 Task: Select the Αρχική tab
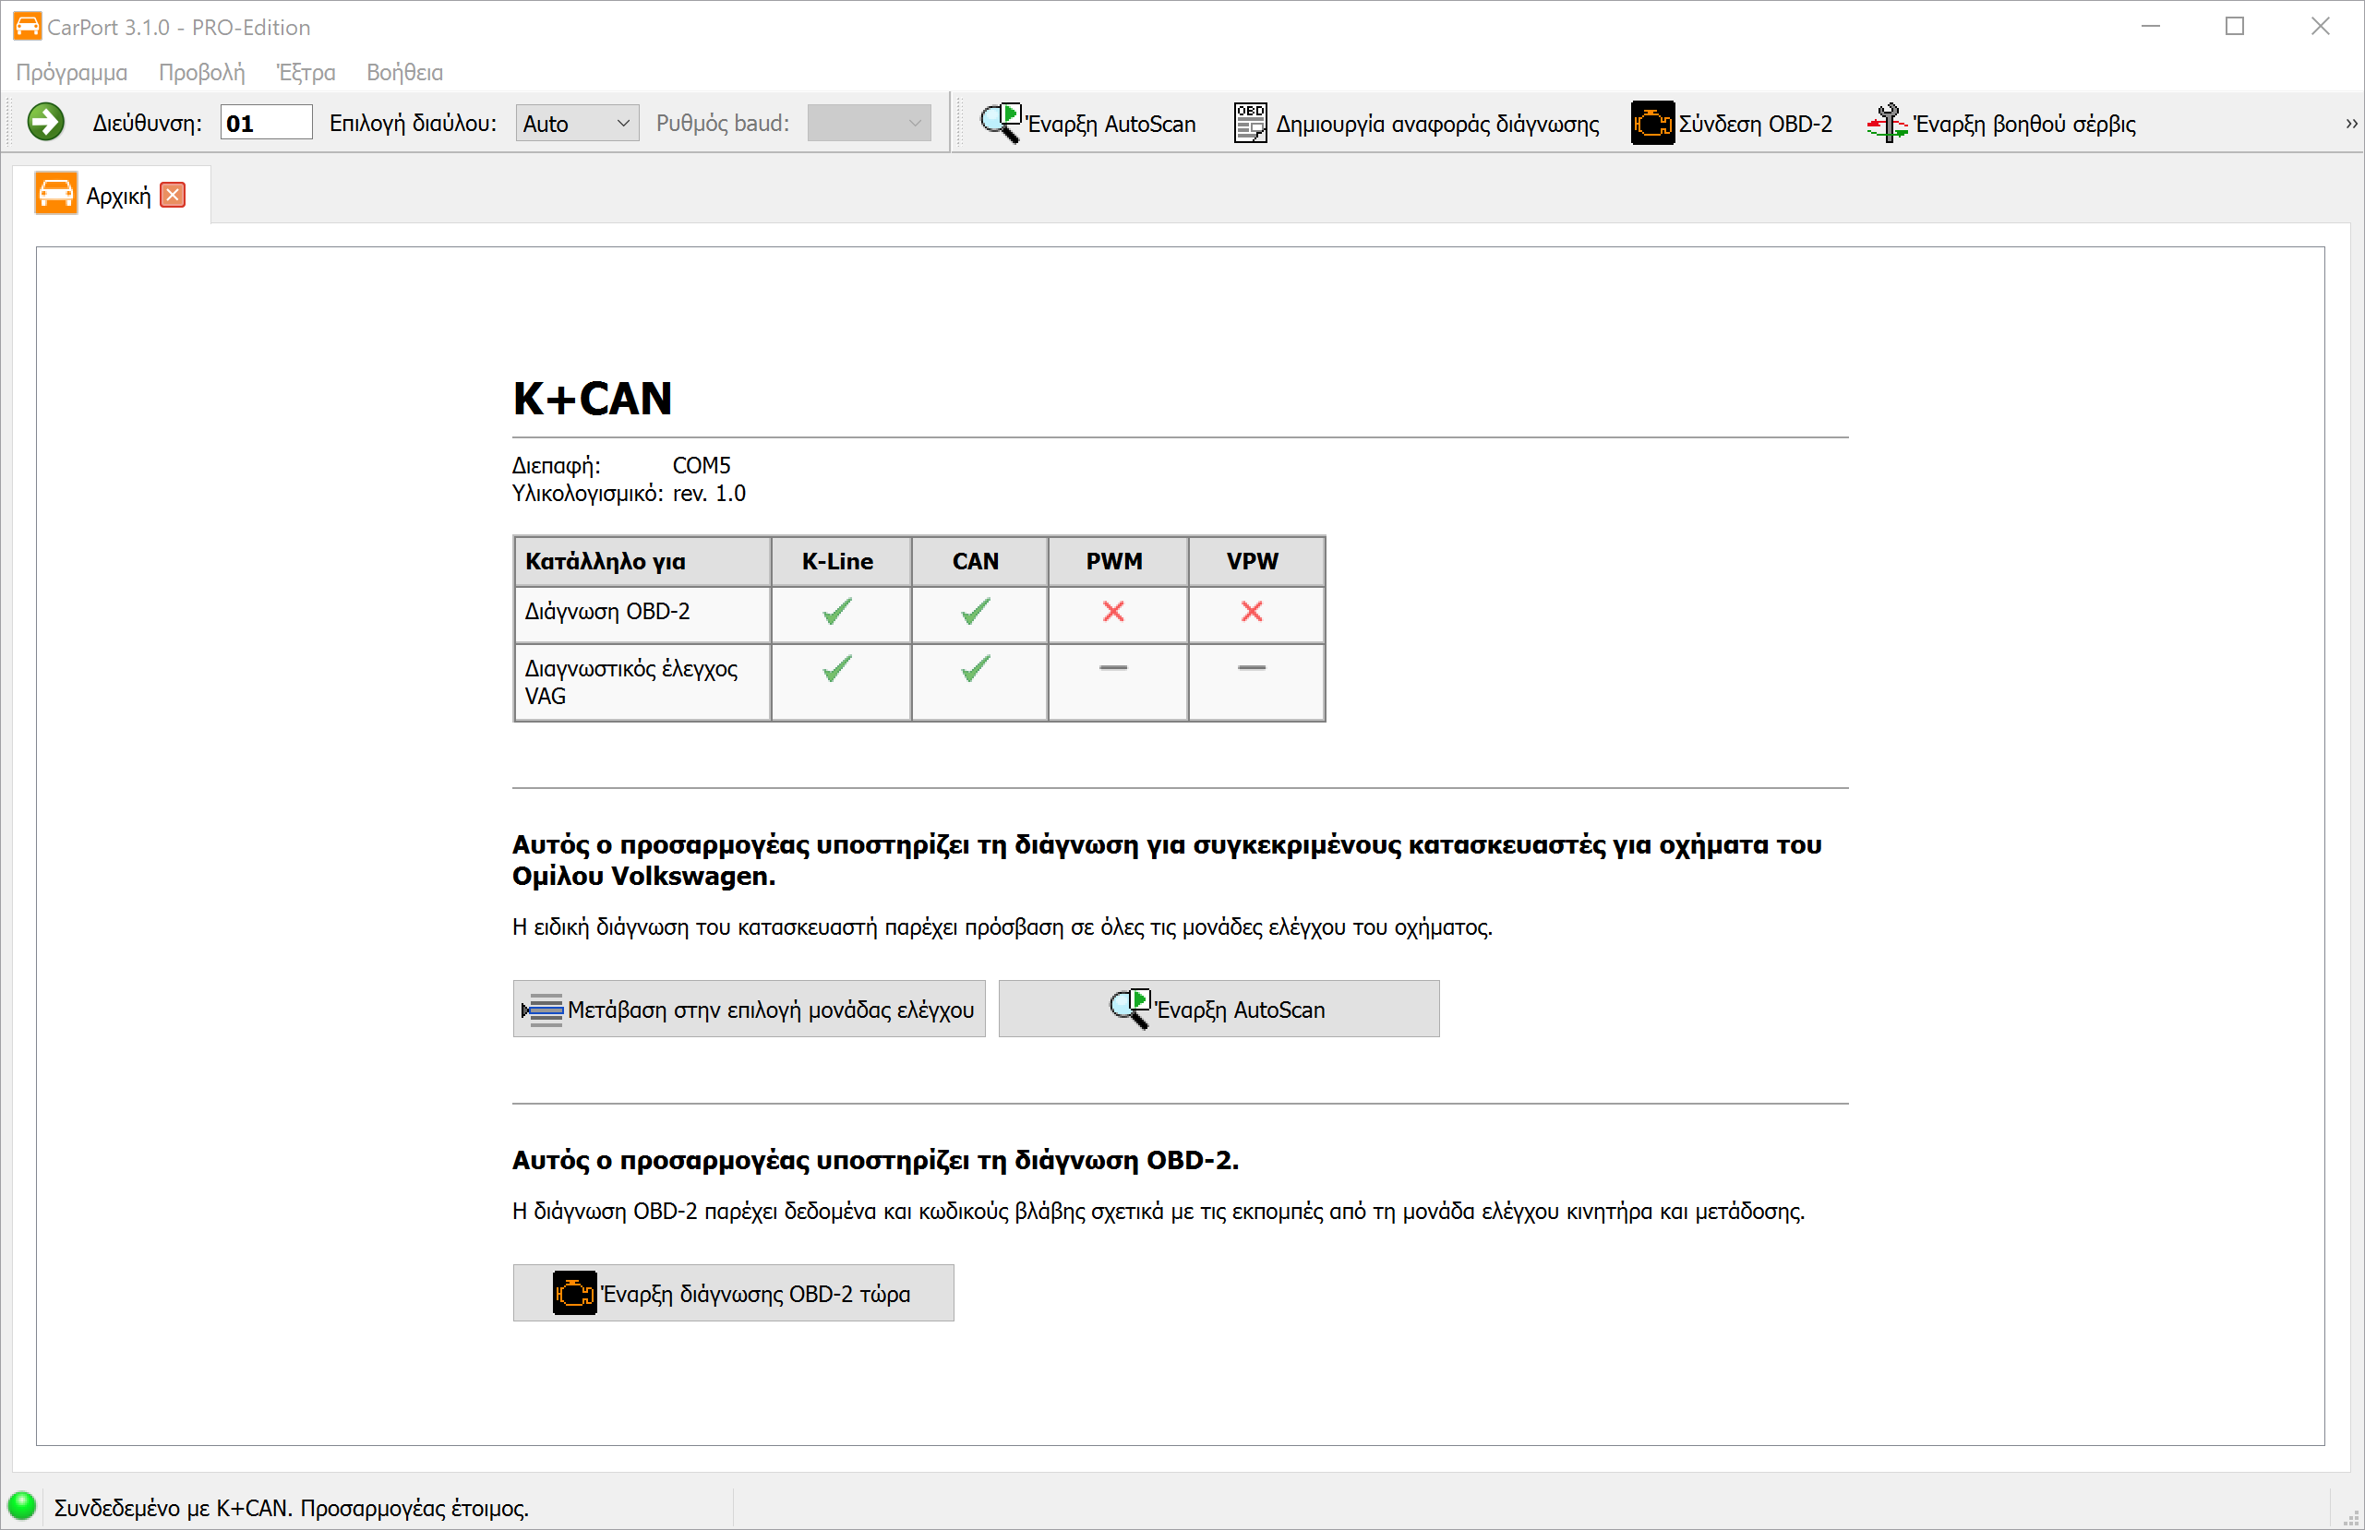point(117,196)
